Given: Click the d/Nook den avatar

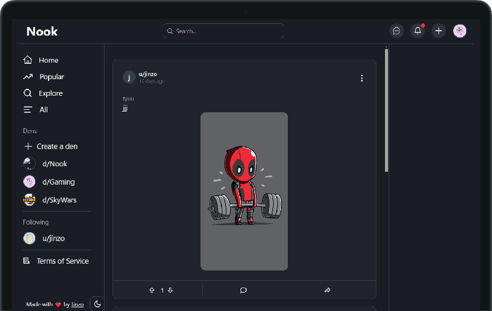Looking at the screenshot, I should click(29, 164).
